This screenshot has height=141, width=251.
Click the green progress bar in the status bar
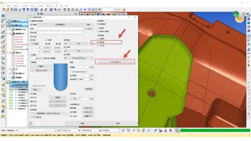click(215, 130)
